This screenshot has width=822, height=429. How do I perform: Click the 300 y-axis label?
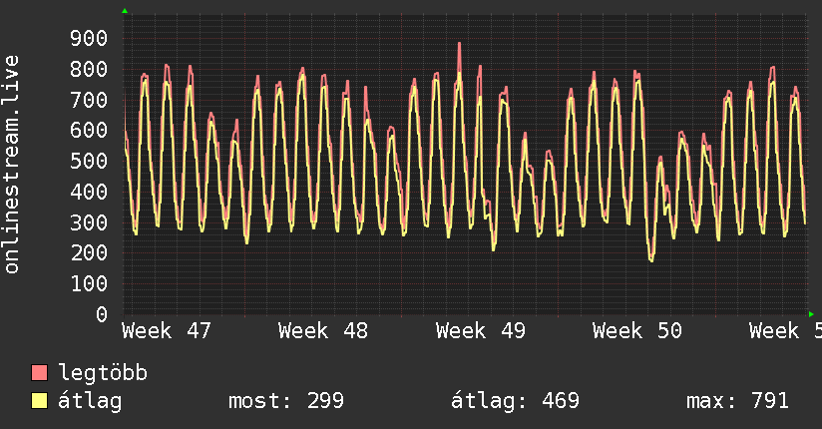coord(89,222)
